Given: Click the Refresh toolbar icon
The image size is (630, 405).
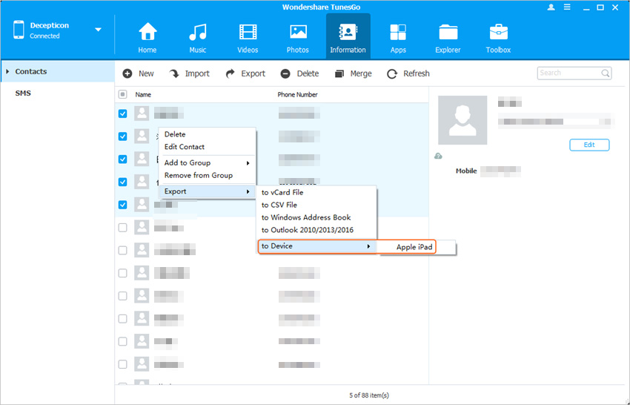Looking at the screenshot, I should (391, 73).
